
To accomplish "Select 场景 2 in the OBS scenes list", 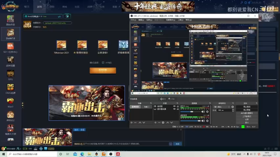I will 146,107.
